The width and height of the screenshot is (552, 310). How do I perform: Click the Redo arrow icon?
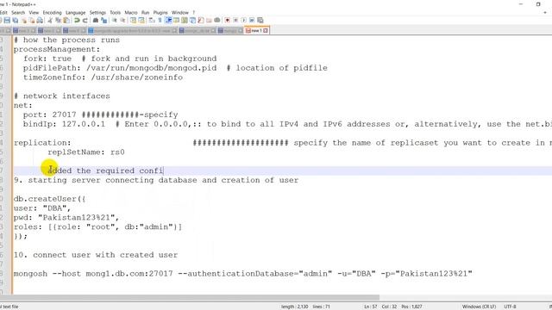85,21
